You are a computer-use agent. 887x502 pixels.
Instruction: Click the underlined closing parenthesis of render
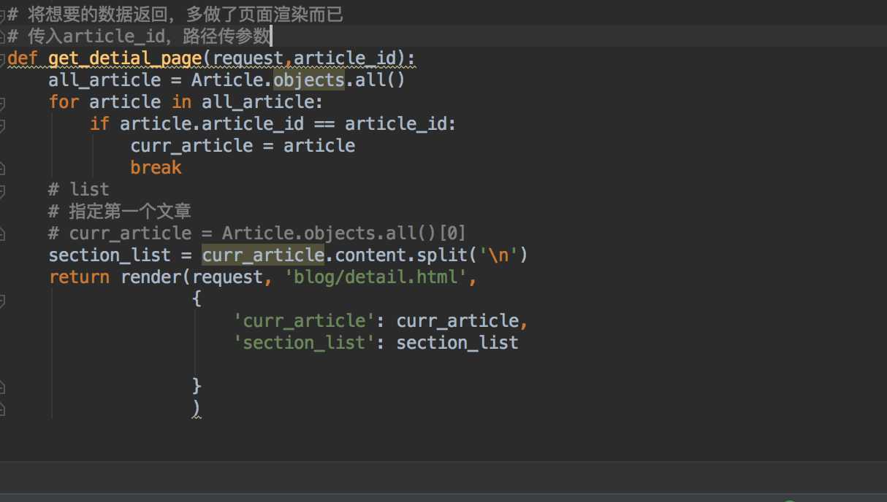197,408
